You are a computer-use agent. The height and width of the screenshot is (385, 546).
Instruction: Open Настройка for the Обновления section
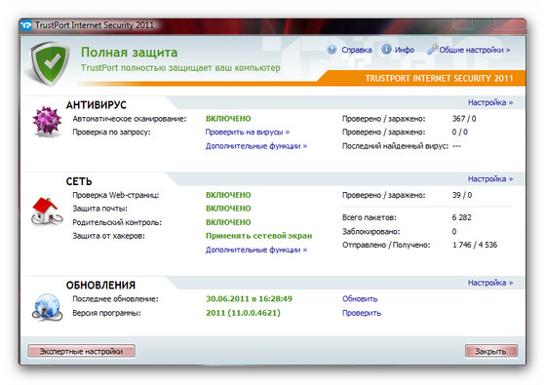pos(490,283)
